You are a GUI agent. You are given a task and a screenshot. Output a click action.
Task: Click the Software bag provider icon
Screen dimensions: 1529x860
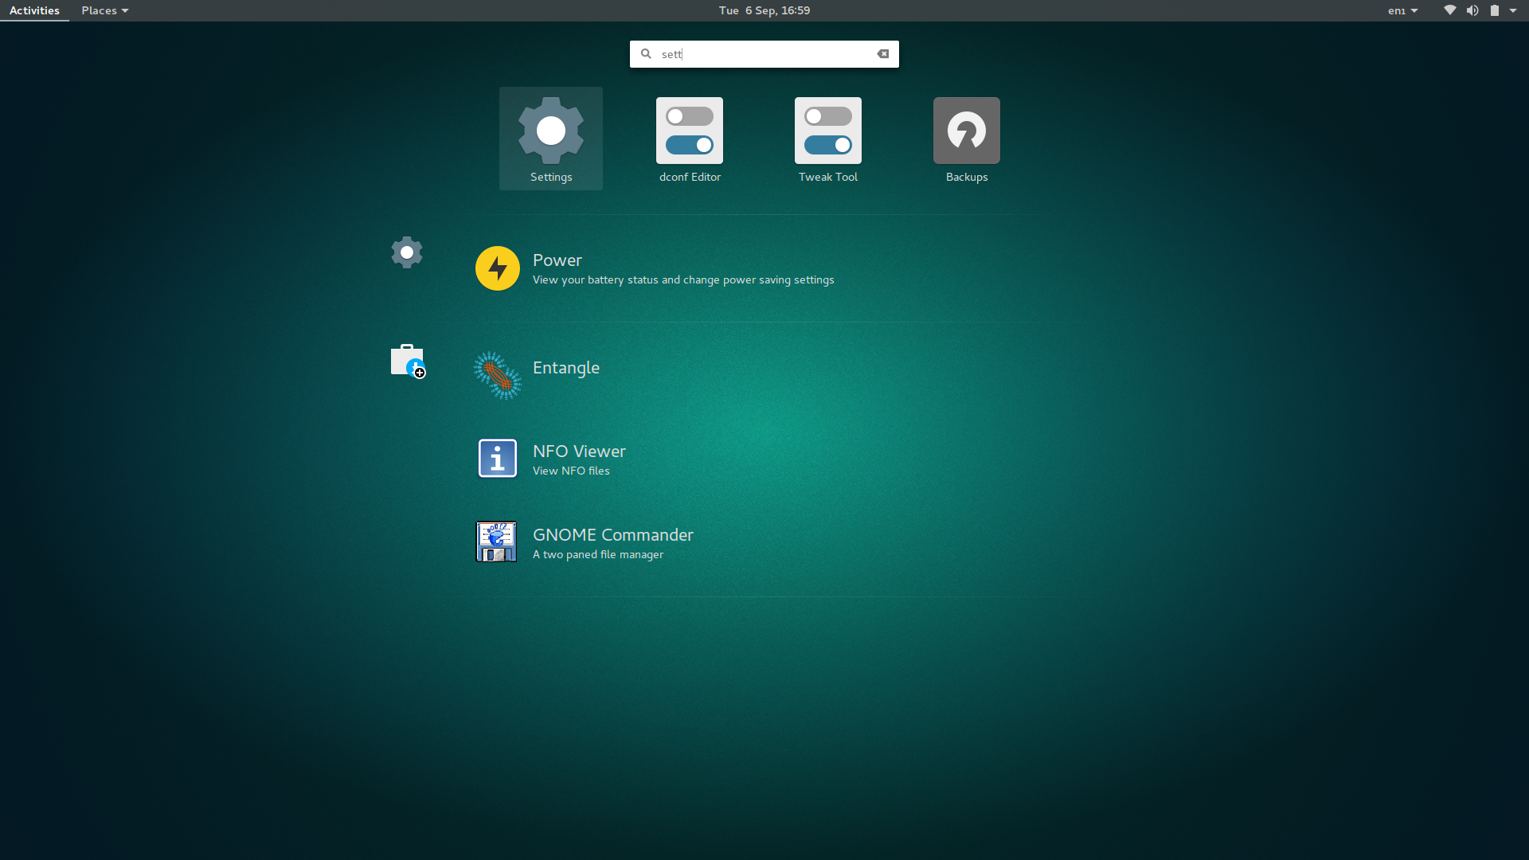[409, 361]
